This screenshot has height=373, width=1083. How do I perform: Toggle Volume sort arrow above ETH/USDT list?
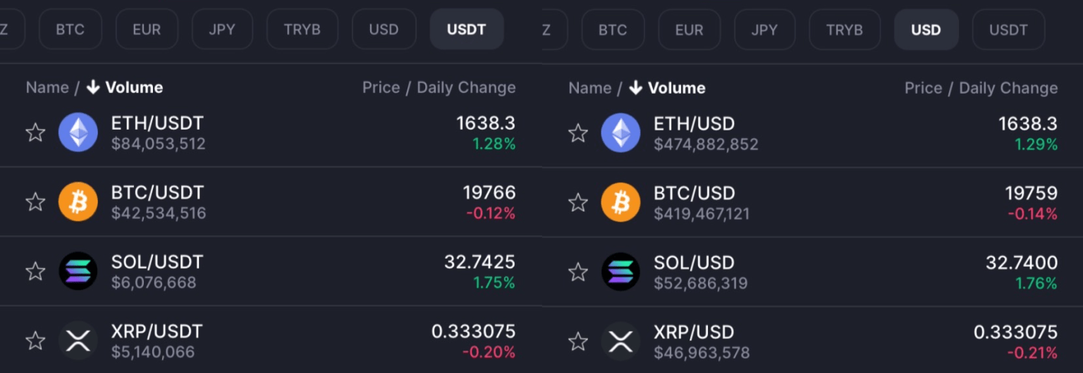click(93, 87)
